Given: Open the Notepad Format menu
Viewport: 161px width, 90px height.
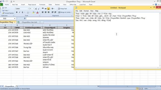Looking at the screenshot, I should click(x=86, y=11).
